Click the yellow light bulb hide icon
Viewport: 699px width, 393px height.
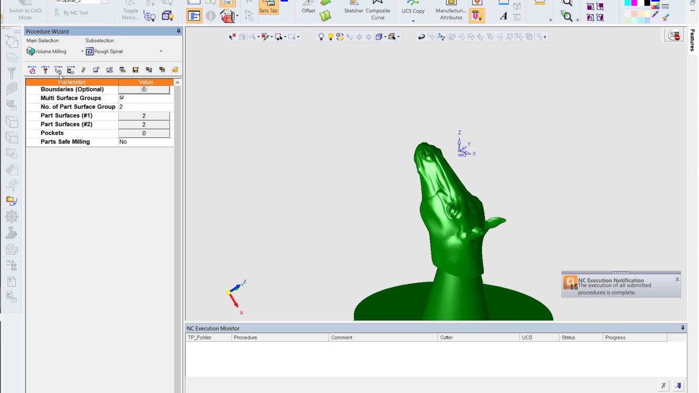tap(330, 37)
